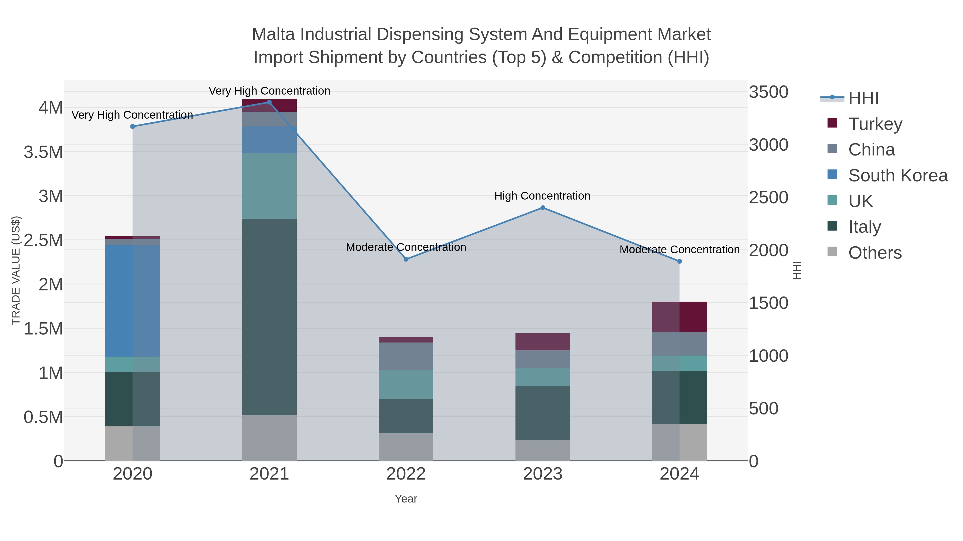Click the Others segment in 2020 bar
Screen dimensions: 963x541
132,443
